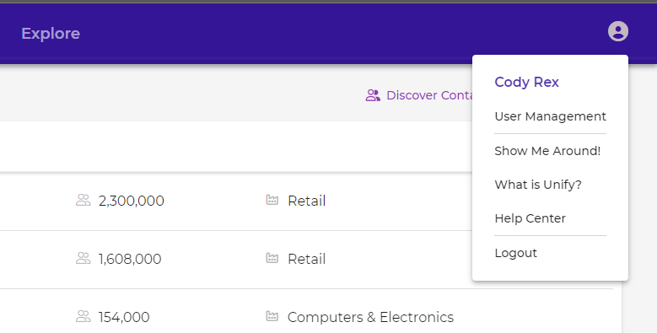Click Retail label in the first row
The width and height of the screenshot is (657, 333).
pyautogui.click(x=307, y=201)
